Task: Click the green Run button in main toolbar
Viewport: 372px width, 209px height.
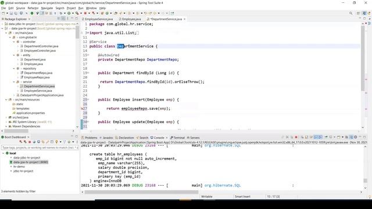Action: coord(69,13)
